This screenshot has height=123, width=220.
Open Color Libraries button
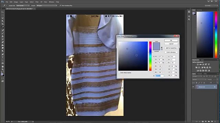pyautogui.click(x=171, y=52)
